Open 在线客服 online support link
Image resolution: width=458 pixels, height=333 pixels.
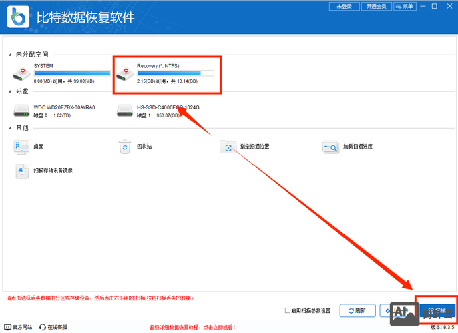[53, 327]
